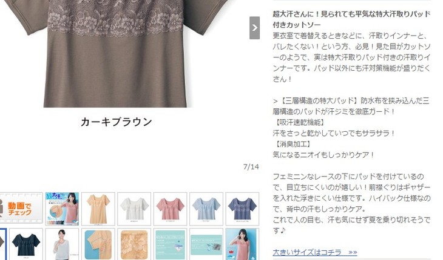Click the next image arrow button
This screenshot has height=260, width=443.
(254, 28)
